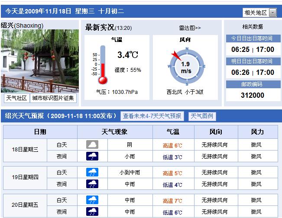This screenshot has width=282, height=218.
Task: Click the wind direction compass graphic
Action: (187, 66)
